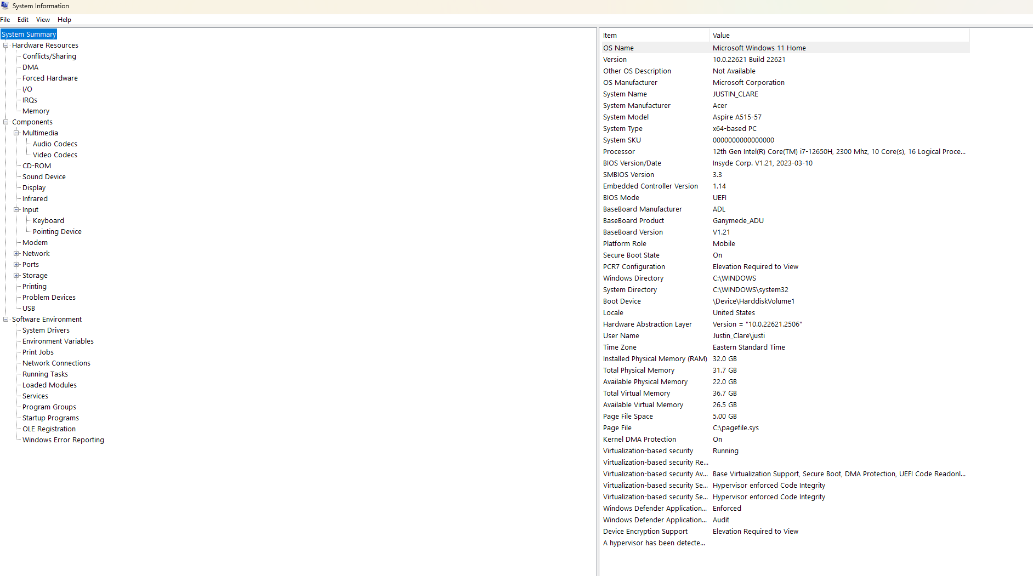Select the Time Zone row

[x=785, y=347]
